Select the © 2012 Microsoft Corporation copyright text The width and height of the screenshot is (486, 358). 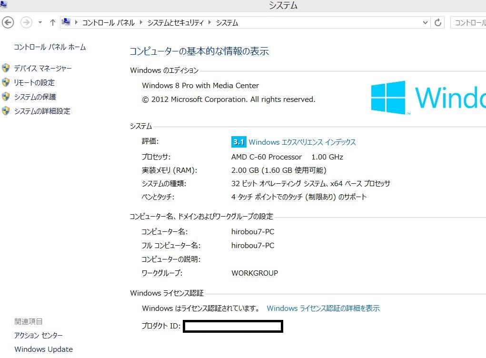(228, 99)
